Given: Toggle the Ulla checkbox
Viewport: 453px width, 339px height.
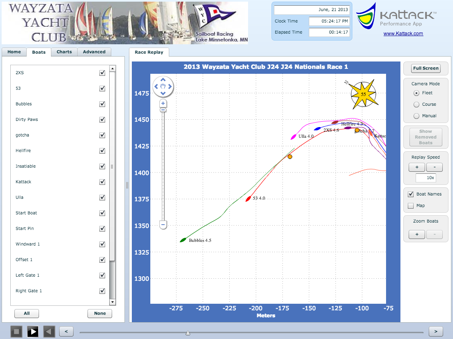Looking at the screenshot, I should coord(102,198).
